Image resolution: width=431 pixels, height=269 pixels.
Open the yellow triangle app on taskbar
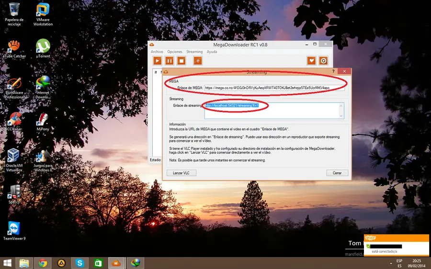pyautogui.click(x=61, y=263)
